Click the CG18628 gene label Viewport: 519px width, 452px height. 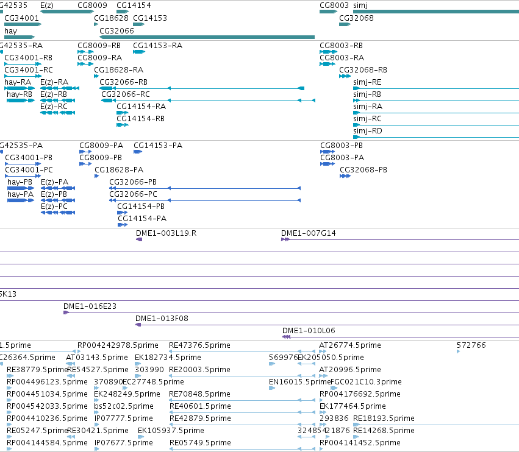point(111,18)
